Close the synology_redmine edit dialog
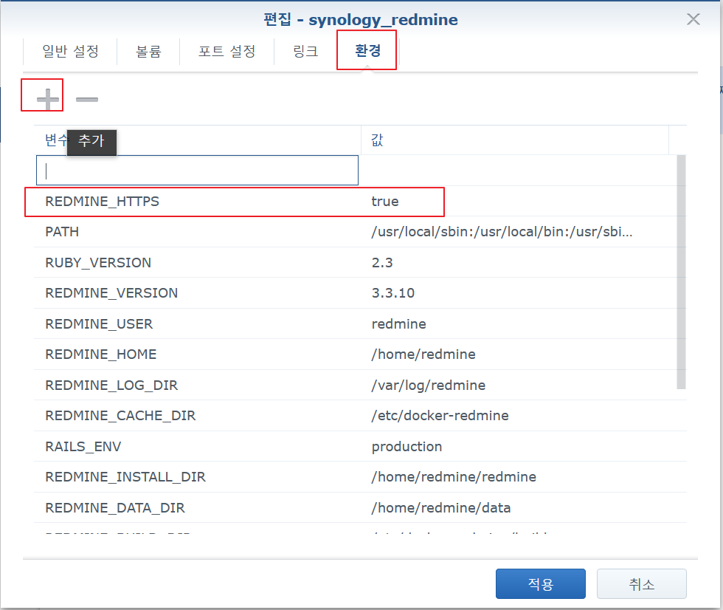 pos(693,19)
